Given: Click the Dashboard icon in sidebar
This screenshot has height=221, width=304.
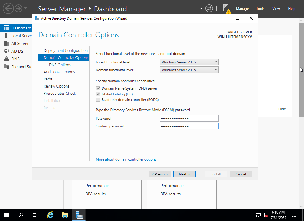Looking at the screenshot, I should coord(7,28).
